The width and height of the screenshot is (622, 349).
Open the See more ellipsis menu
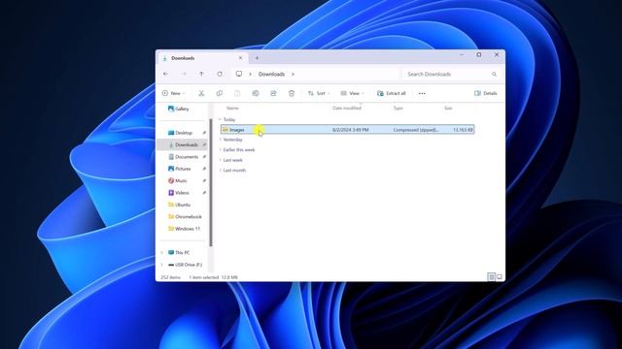click(x=422, y=93)
